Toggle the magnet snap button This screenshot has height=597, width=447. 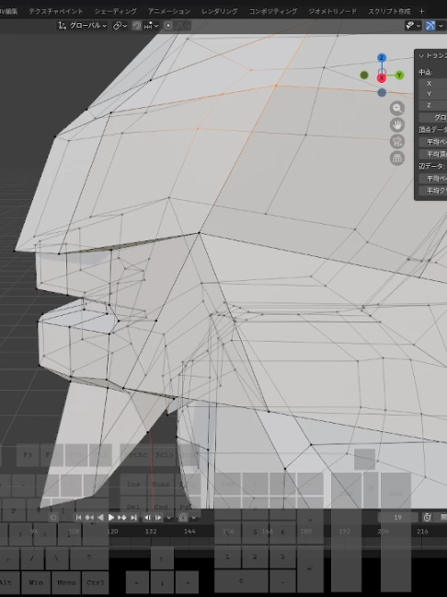pos(136,26)
